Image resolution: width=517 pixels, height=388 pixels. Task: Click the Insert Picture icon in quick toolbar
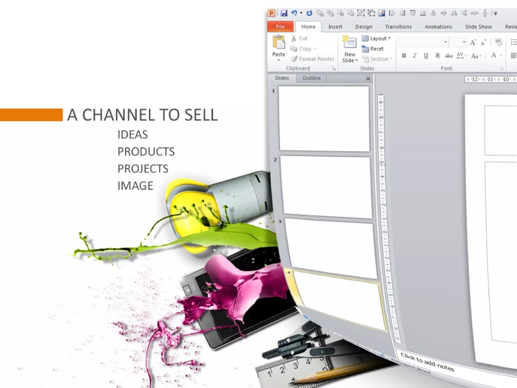[x=382, y=13]
